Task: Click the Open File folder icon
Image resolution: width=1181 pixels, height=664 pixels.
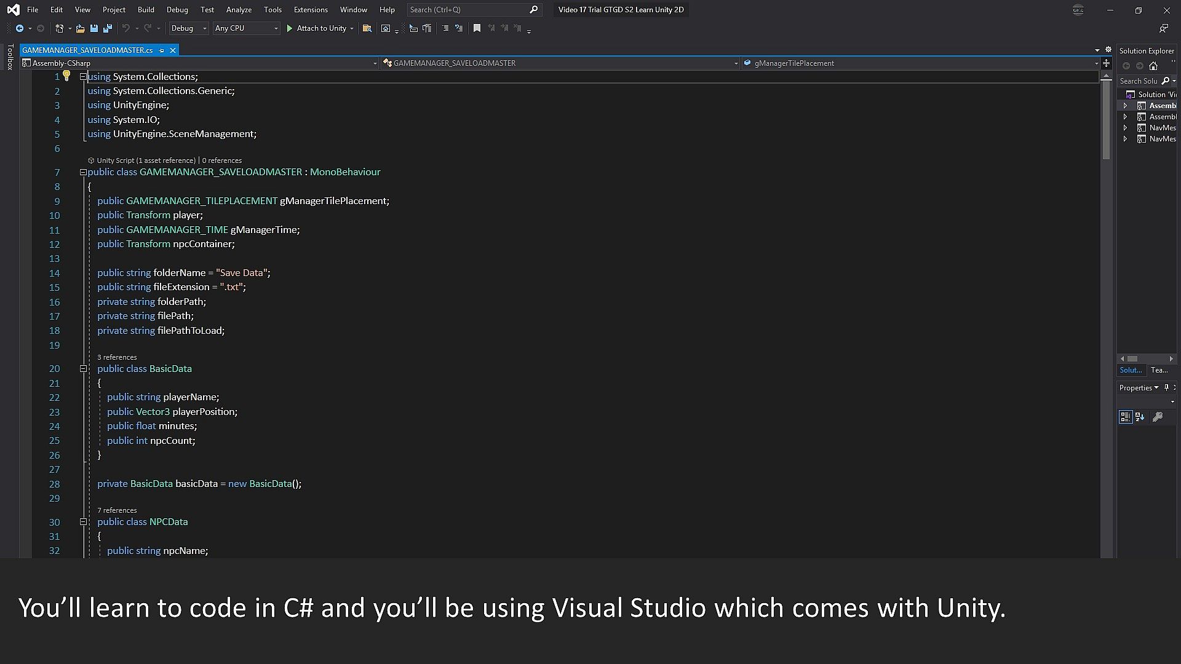Action: (80, 28)
